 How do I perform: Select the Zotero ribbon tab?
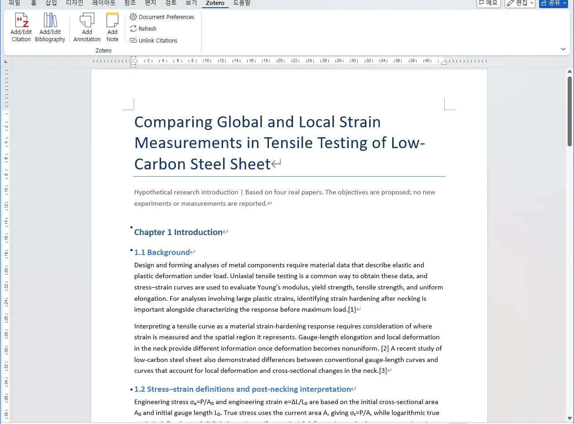coord(215,3)
